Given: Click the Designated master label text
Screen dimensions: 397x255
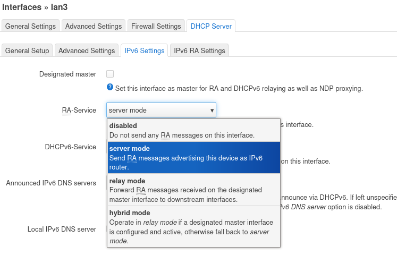Looking at the screenshot, I should (x=67, y=74).
